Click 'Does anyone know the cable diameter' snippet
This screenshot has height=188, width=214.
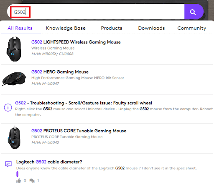click(x=107, y=168)
